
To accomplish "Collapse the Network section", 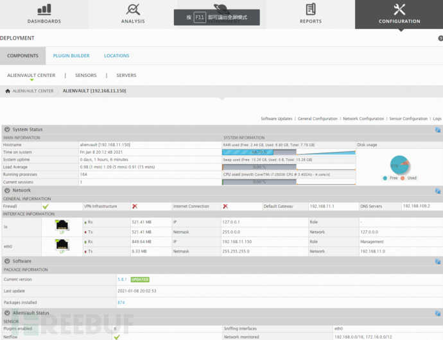I will pyautogui.click(x=7, y=191).
